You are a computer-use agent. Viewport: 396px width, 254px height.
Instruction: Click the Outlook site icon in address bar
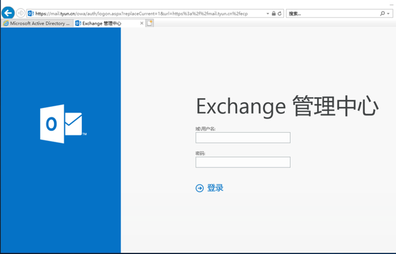[31, 14]
